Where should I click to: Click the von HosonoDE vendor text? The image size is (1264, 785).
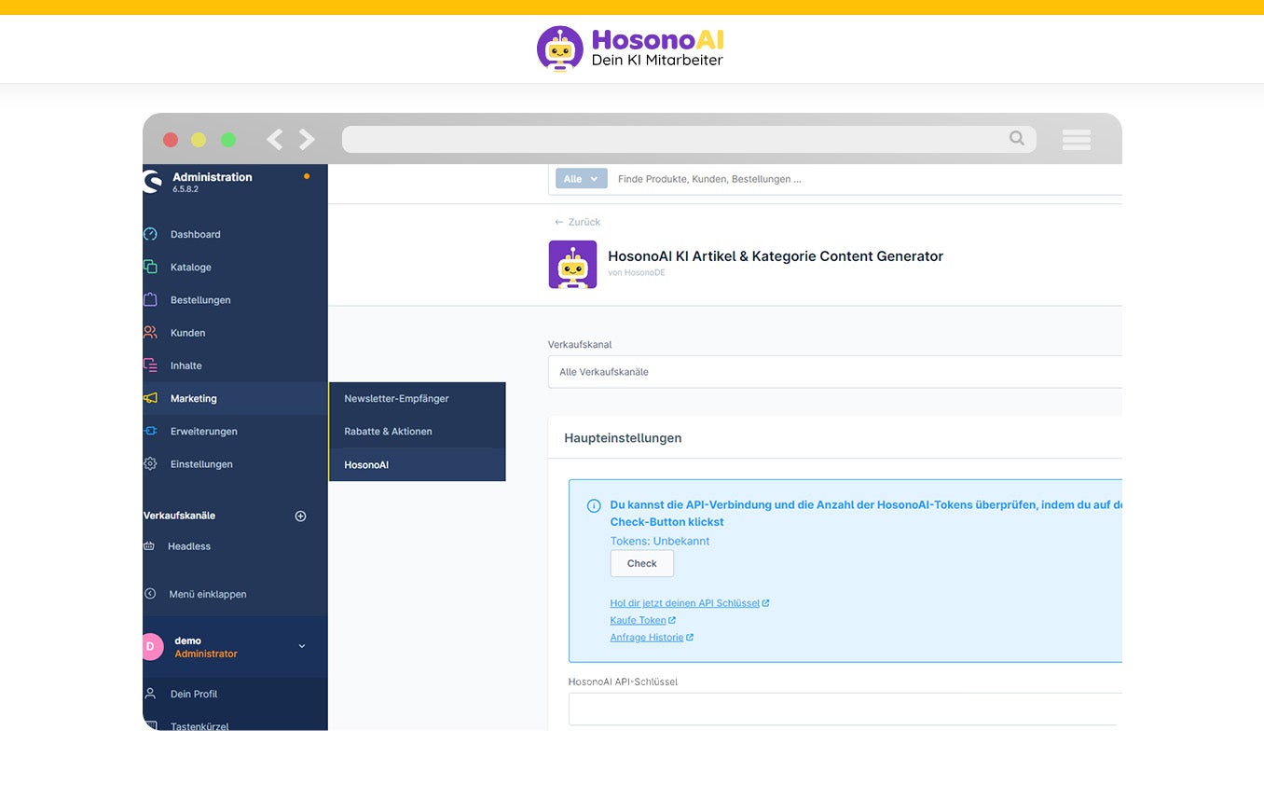click(637, 273)
